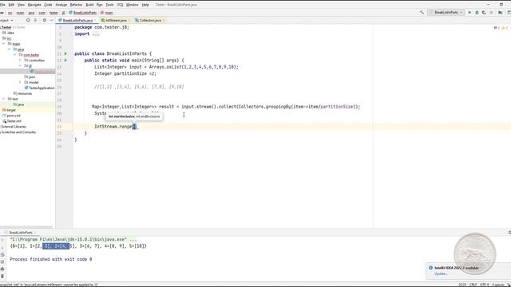
Task: Click soft-wrap icon in the Run panel
Action: [x=2, y=255]
